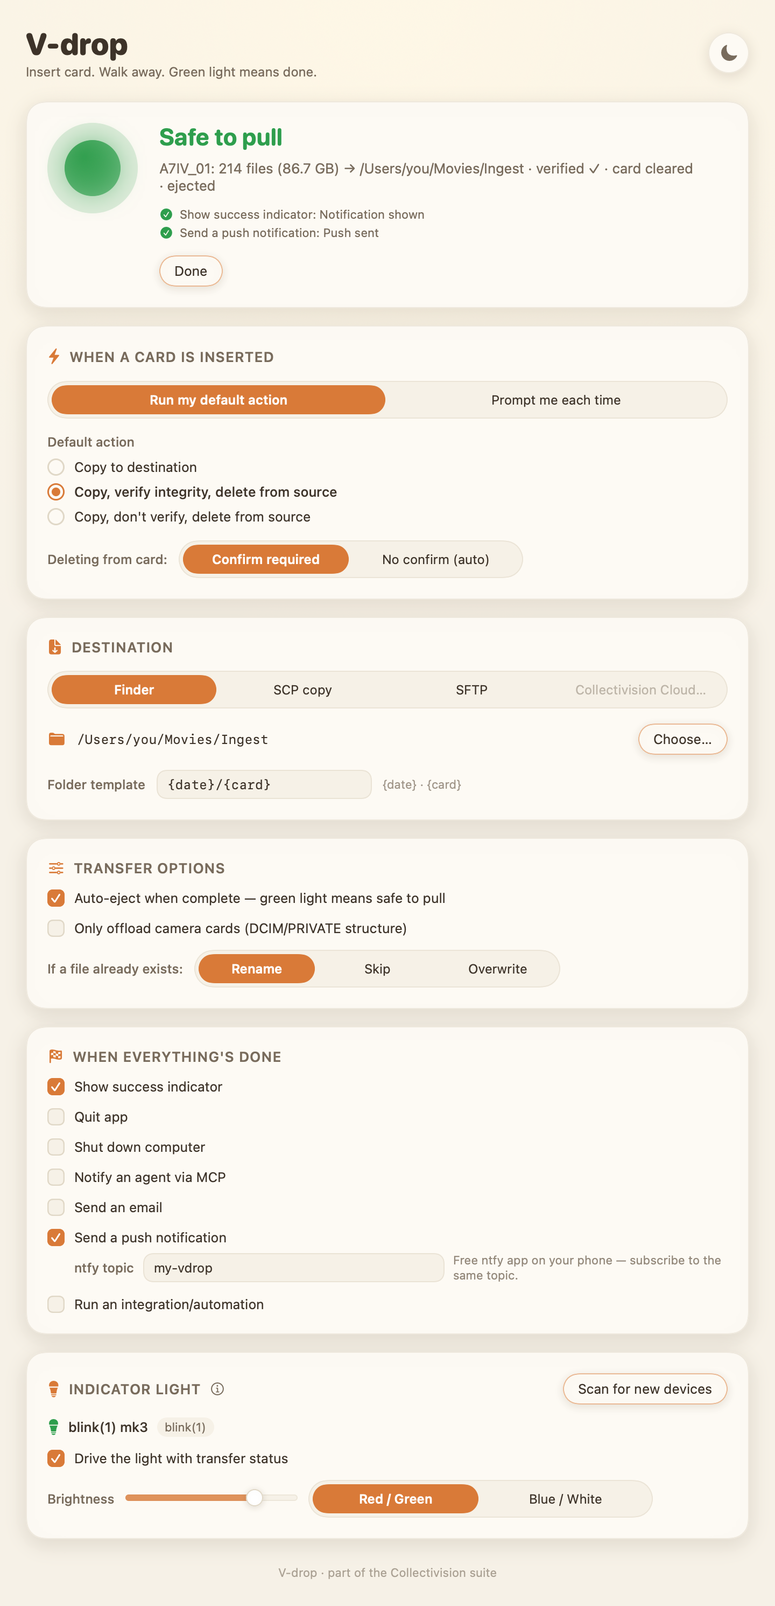Image resolution: width=775 pixels, height=1606 pixels.
Task: Switch to Prompt me each time
Action: pyautogui.click(x=556, y=400)
